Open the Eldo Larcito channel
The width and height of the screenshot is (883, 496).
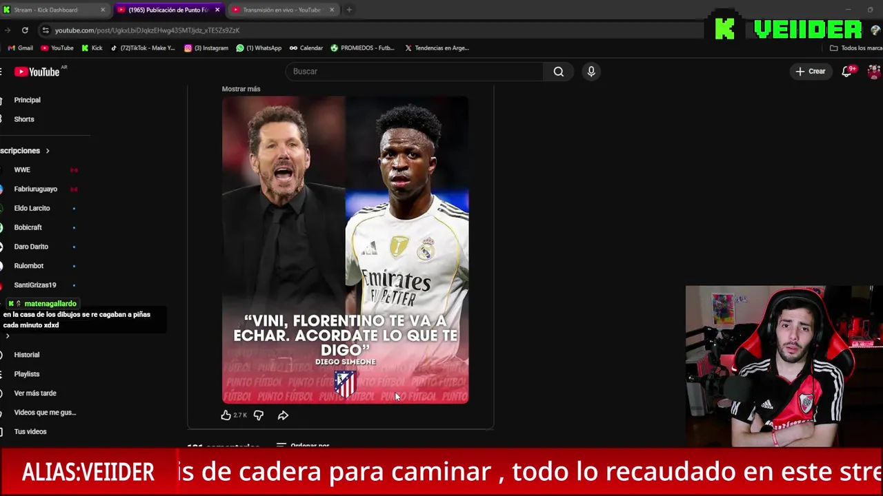(32, 208)
